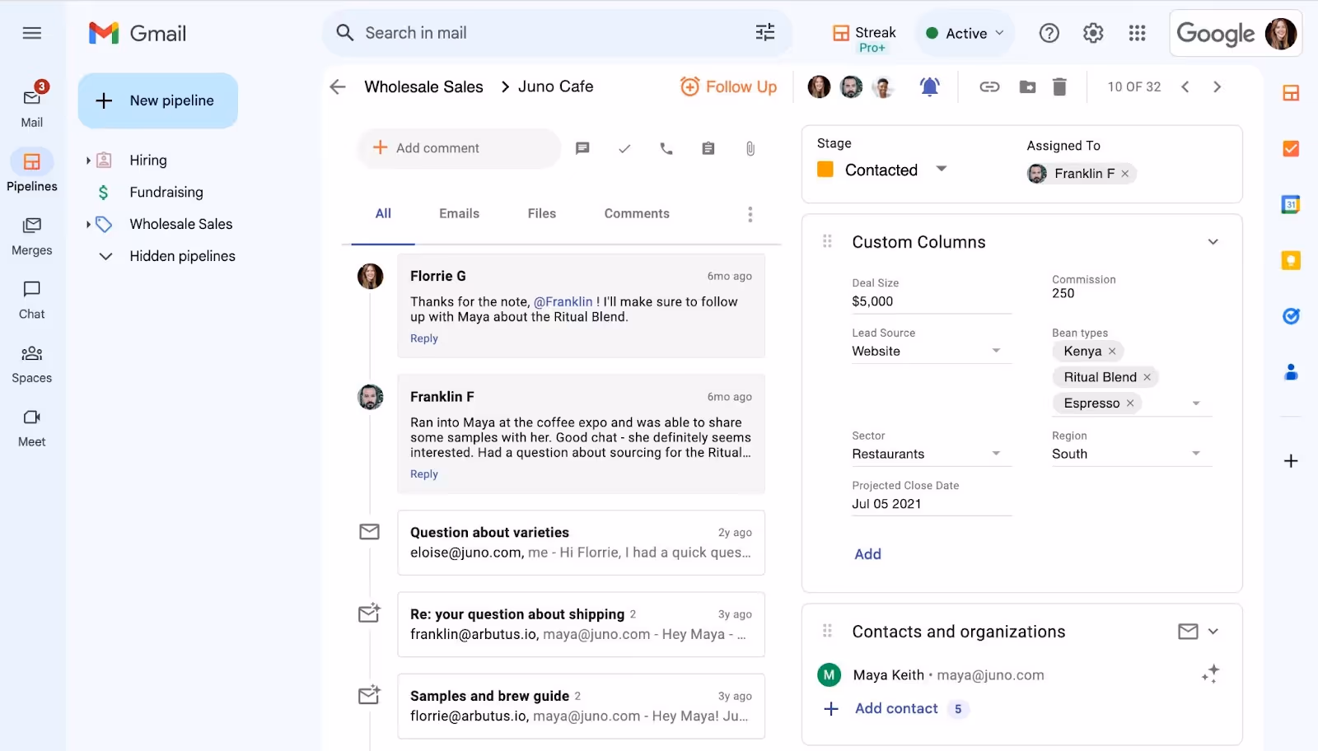This screenshot has height=751, width=1318.
Task: Switch to the Files tab
Action: 541,213
